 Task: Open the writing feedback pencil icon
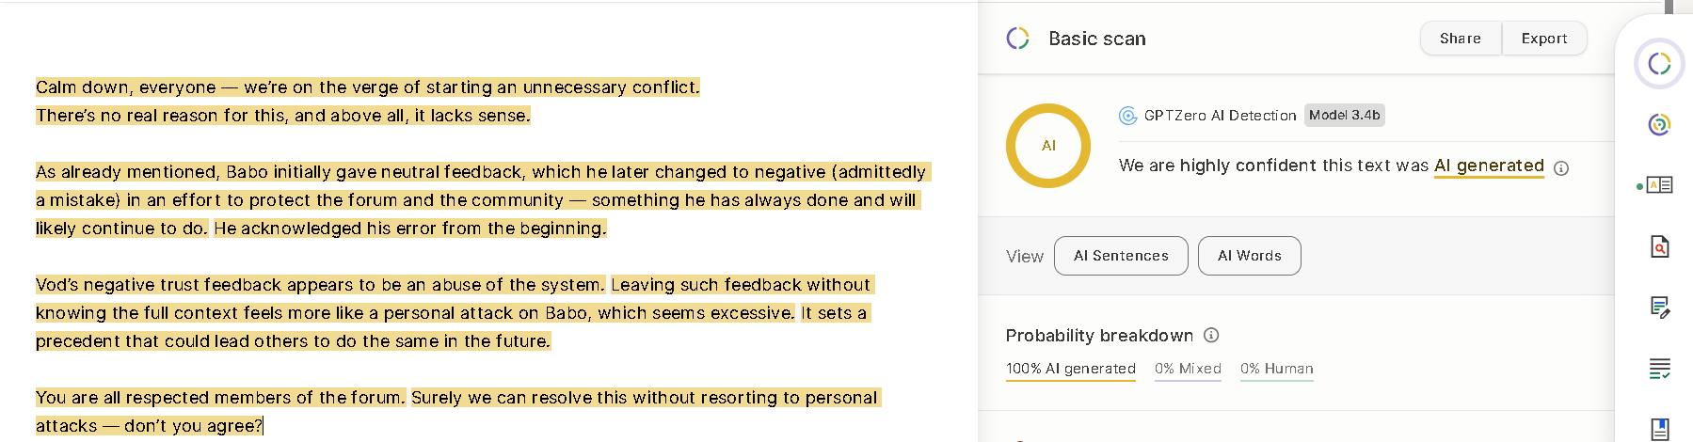1660,308
